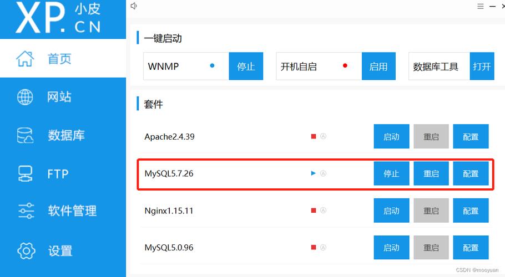
Task: Open 配置 for Nginx1.15.11
Action: tap(471, 211)
